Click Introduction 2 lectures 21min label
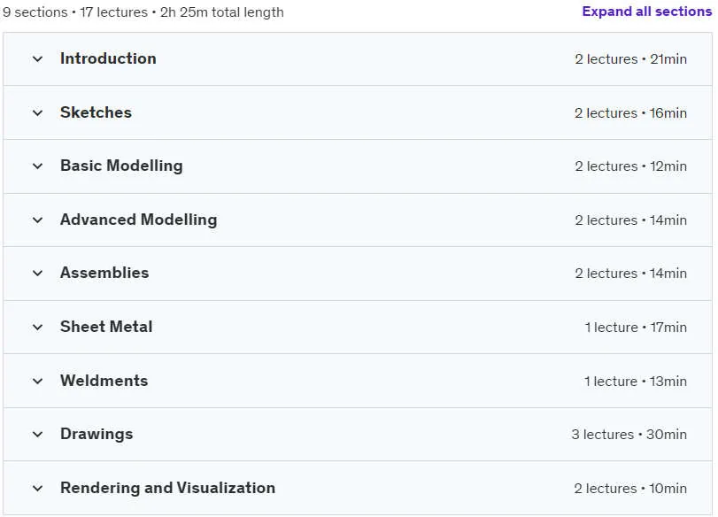718x517 pixels. tap(630, 59)
